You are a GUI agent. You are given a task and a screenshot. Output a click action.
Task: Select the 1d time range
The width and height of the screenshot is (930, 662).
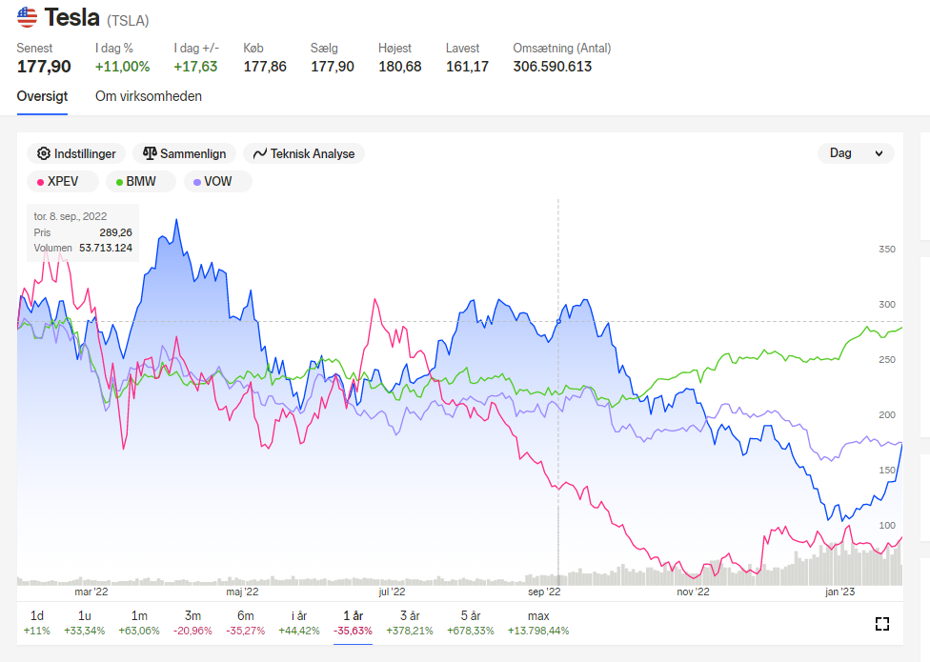click(37, 623)
